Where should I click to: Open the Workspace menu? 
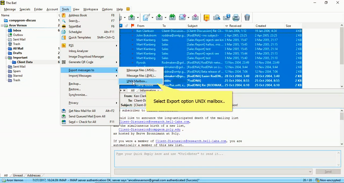coord(91,9)
